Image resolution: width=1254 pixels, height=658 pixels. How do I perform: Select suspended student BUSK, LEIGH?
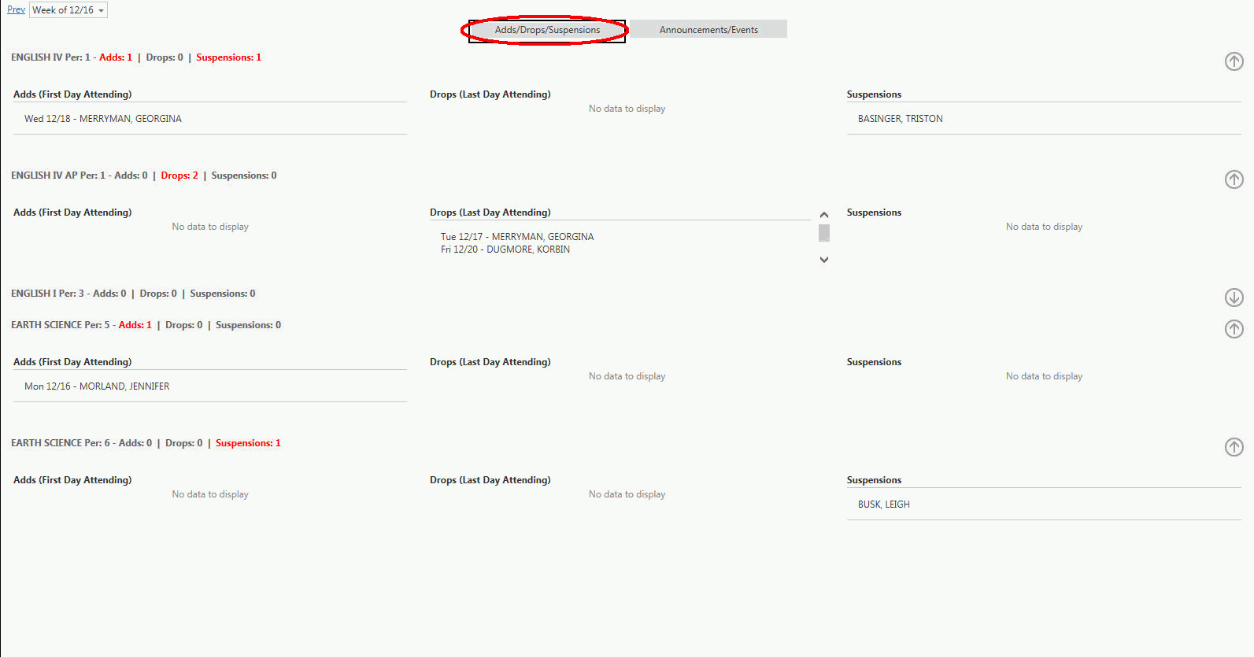pos(883,505)
